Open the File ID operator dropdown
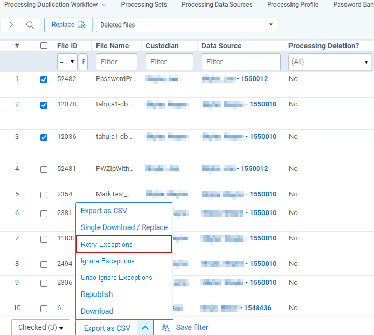This screenshot has width=374, height=335. pos(67,62)
